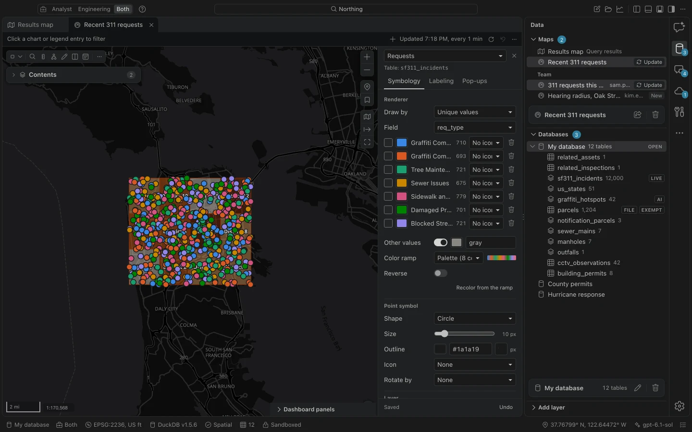Check the Damaged Pr... row checkbox
Viewport: 692px width, 432px height.
(x=388, y=210)
